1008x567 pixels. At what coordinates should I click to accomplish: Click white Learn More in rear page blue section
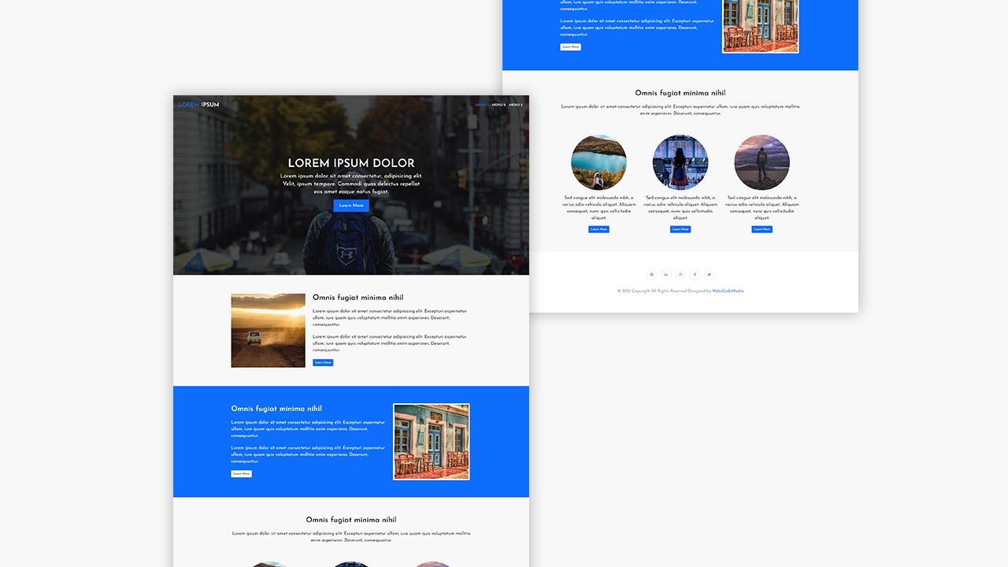pyautogui.click(x=570, y=47)
